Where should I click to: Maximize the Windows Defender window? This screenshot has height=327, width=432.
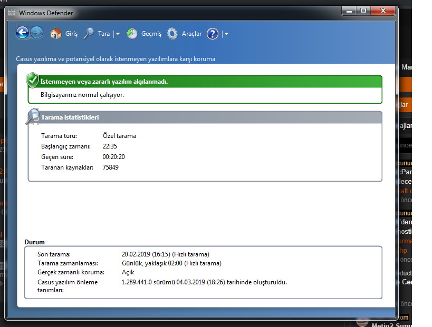click(363, 11)
